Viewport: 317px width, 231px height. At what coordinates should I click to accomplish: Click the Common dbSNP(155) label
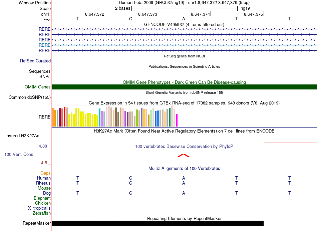(30, 97)
